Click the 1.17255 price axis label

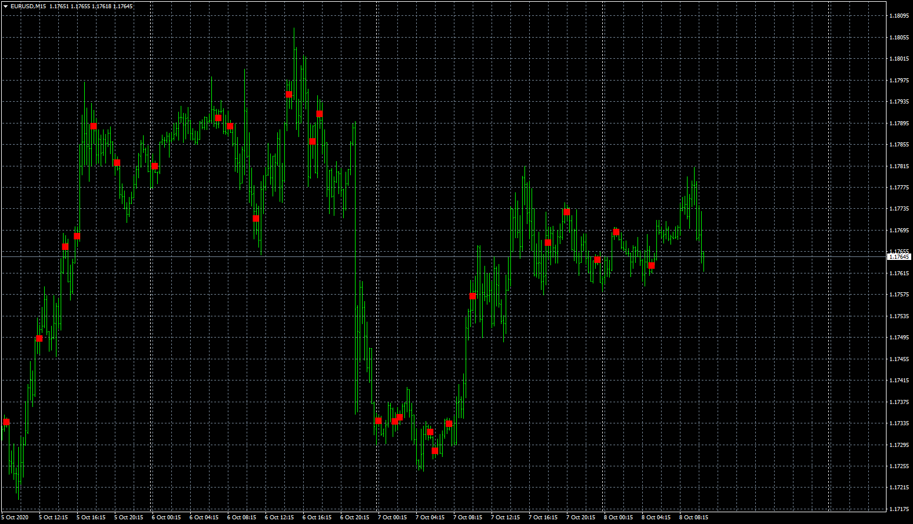point(899,466)
